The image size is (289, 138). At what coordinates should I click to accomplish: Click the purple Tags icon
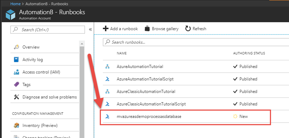click(x=16, y=85)
